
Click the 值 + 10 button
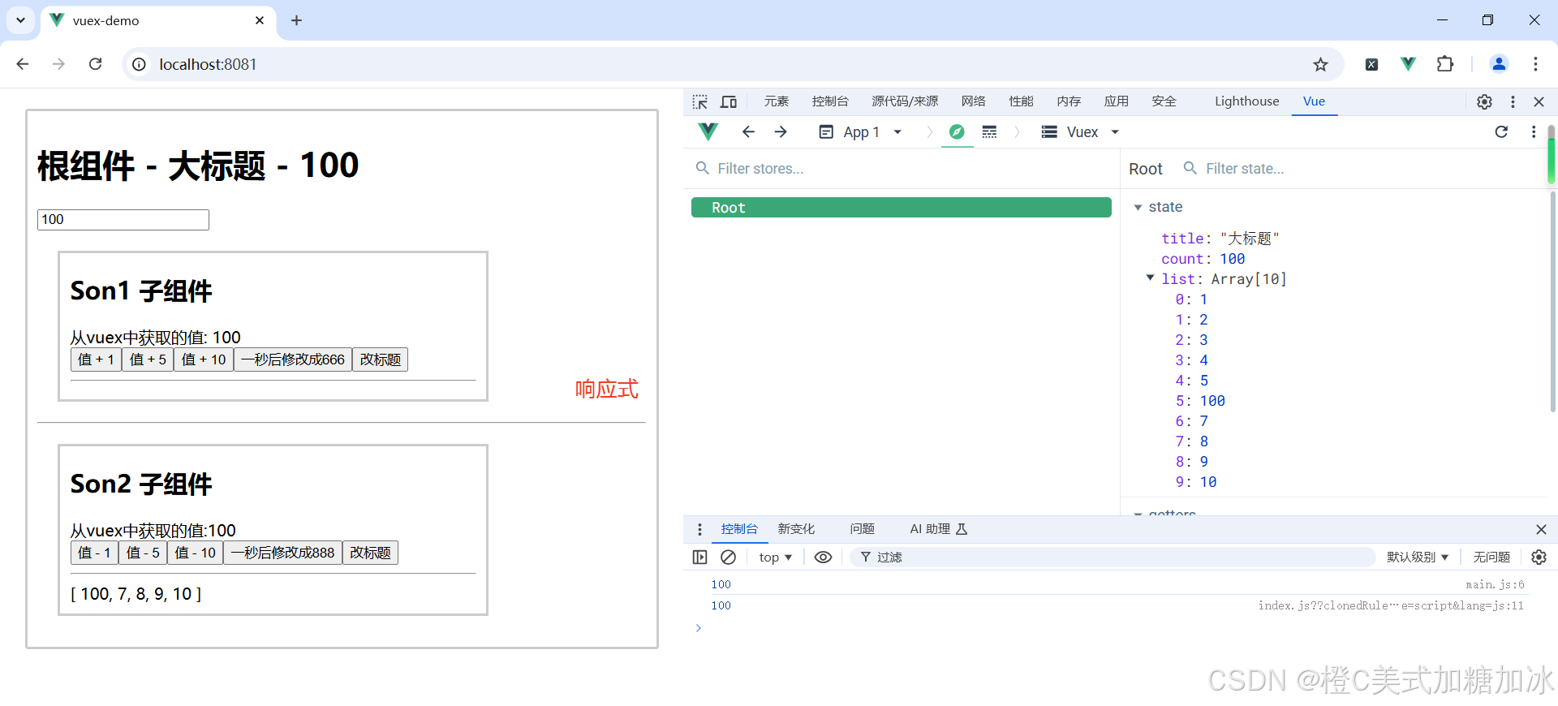click(x=204, y=359)
